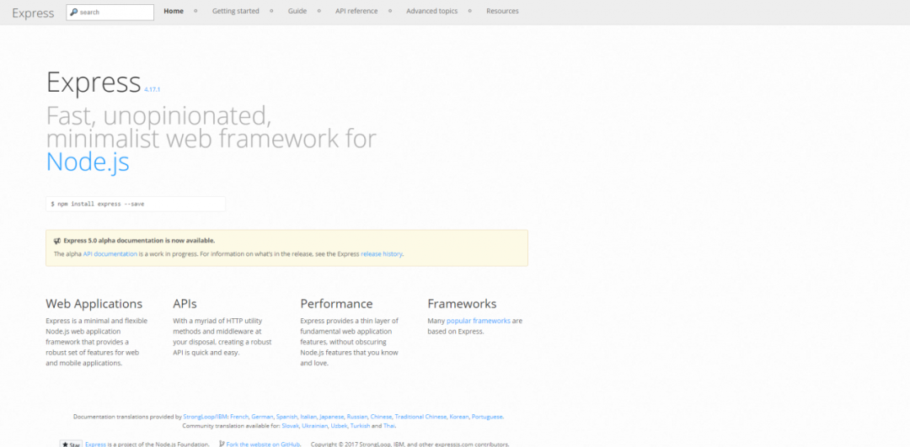
Task: Click the 4.17.1 version link
Action: [152, 90]
